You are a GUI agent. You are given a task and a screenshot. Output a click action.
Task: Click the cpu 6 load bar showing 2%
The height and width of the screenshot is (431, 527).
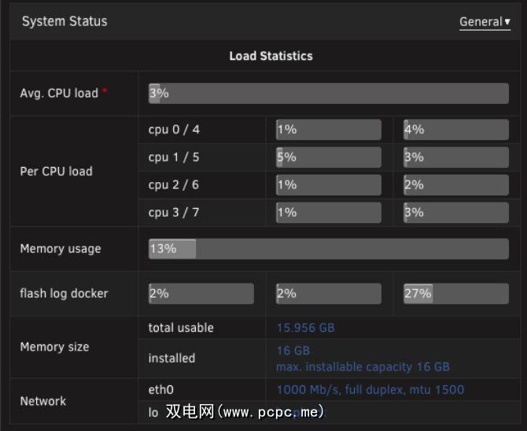click(x=455, y=184)
